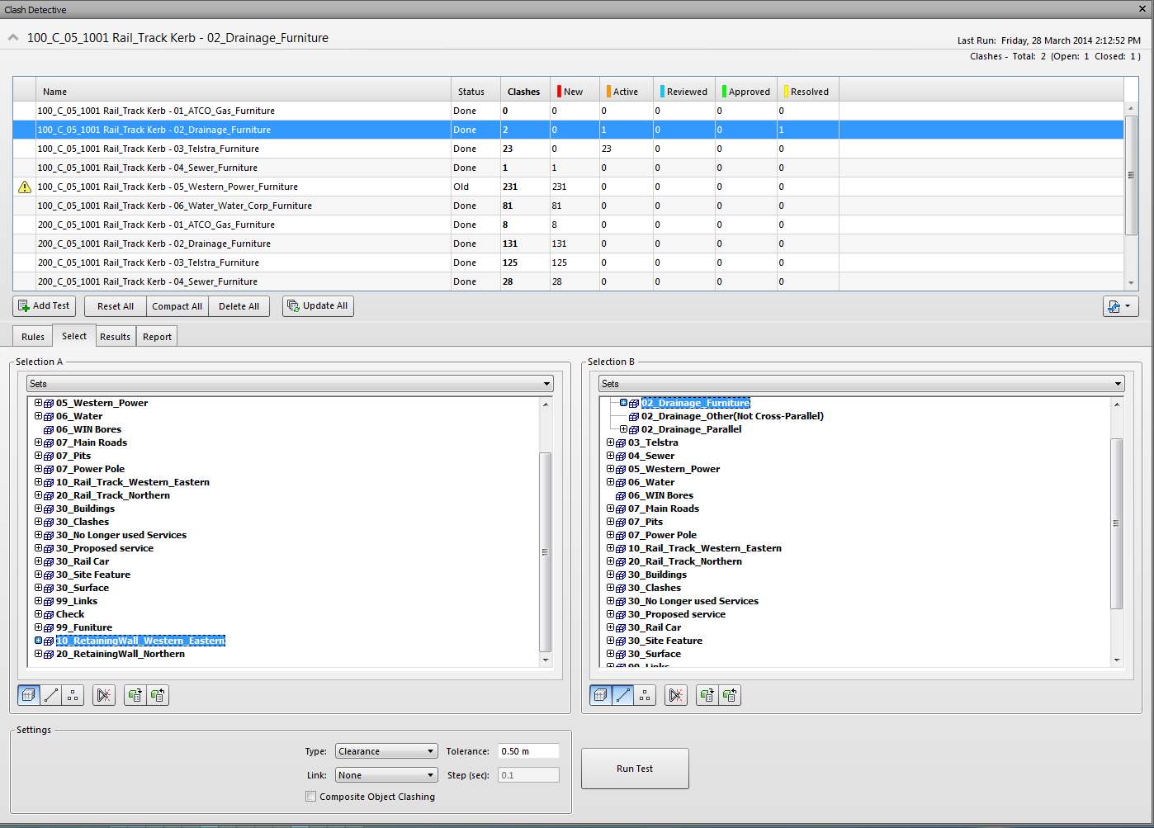The image size is (1154, 828).
Task: Select the Surfaces geometry icon in Selection A
Action: point(28,695)
